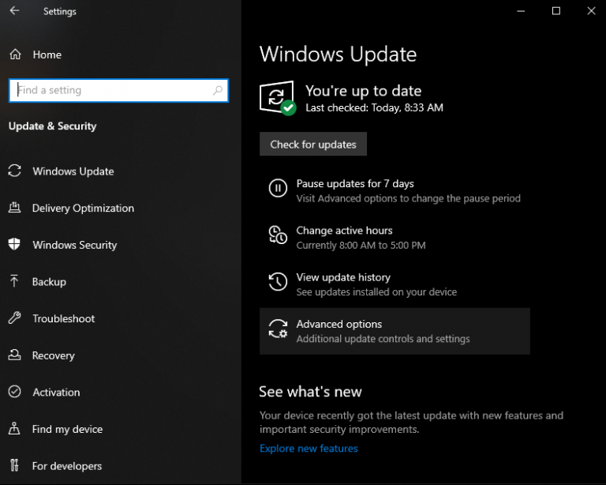Maximize the Settings window
Viewport: 606px width, 485px height.
pos(556,11)
